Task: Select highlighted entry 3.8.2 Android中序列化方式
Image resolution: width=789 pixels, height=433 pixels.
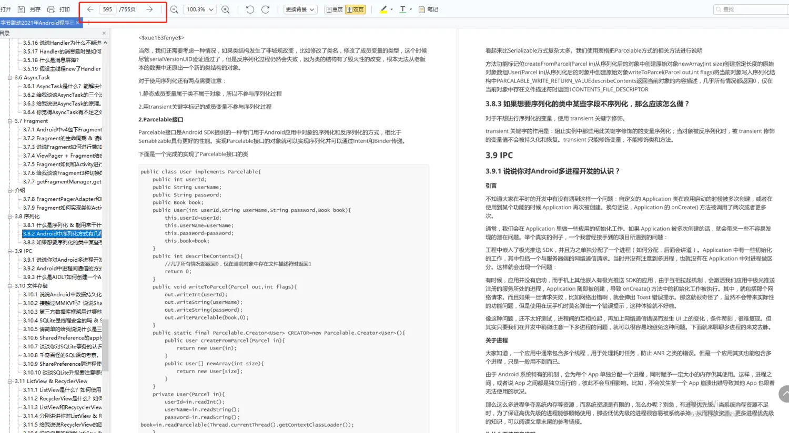Action: tap(62, 234)
